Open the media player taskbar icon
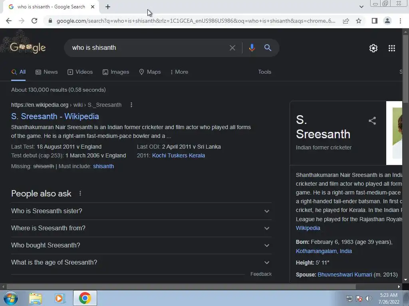409x306 pixels. point(60,298)
